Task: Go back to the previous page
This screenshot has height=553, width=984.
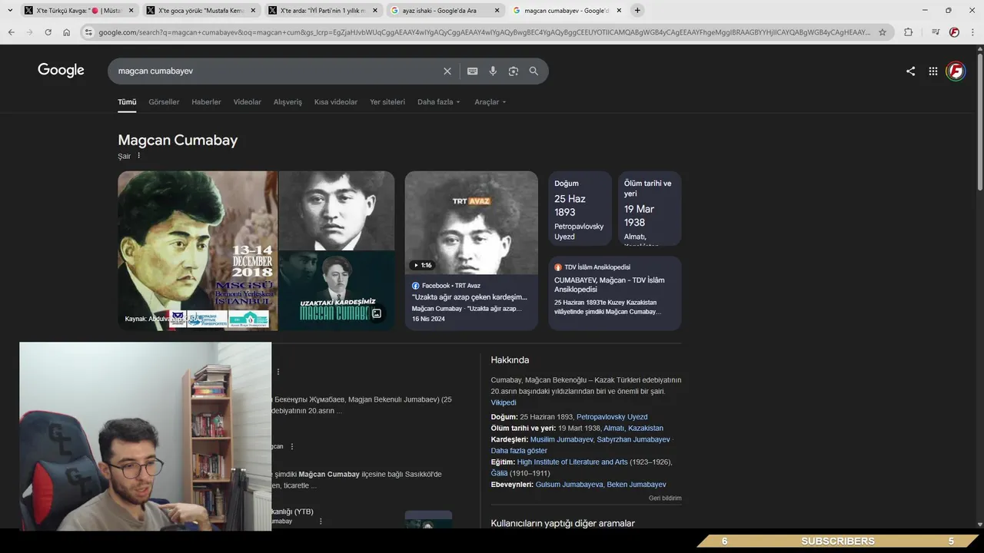Action: [x=11, y=32]
